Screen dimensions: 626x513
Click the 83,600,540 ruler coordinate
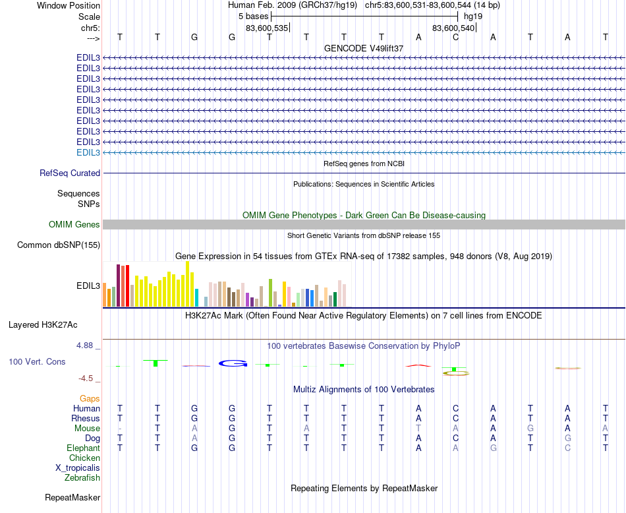[453, 28]
